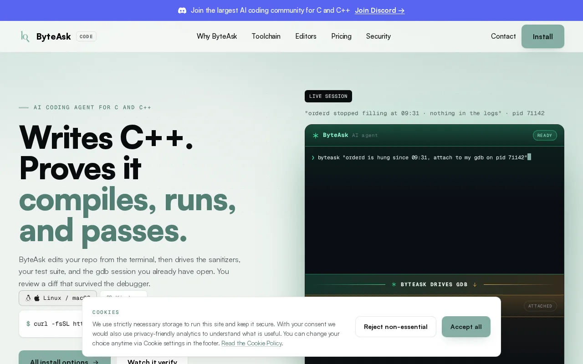Image resolution: width=583 pixels, height=364 pixels.
Task: Click the BYTEASK DRIVES GDB label
Action: pos(434,284)
